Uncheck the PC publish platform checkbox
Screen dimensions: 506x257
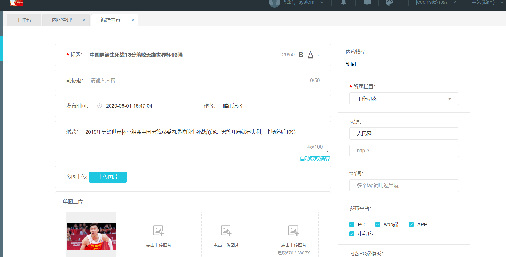352,225
